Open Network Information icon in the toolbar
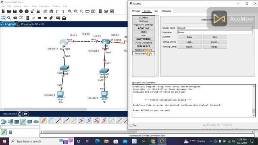 pos(27,11)
